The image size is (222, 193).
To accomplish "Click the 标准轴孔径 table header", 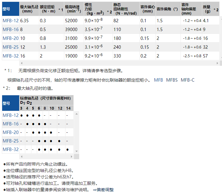I will click(x=45, y=98).
